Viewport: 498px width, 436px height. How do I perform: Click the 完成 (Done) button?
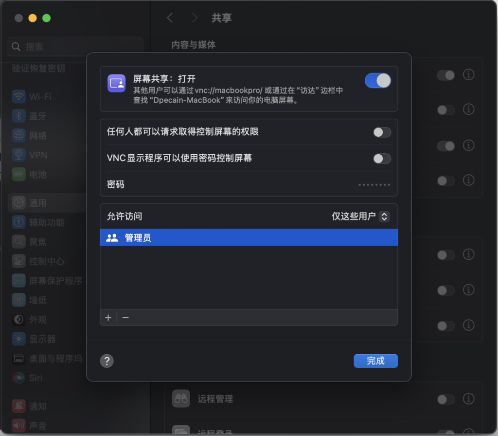click(375, 361)
